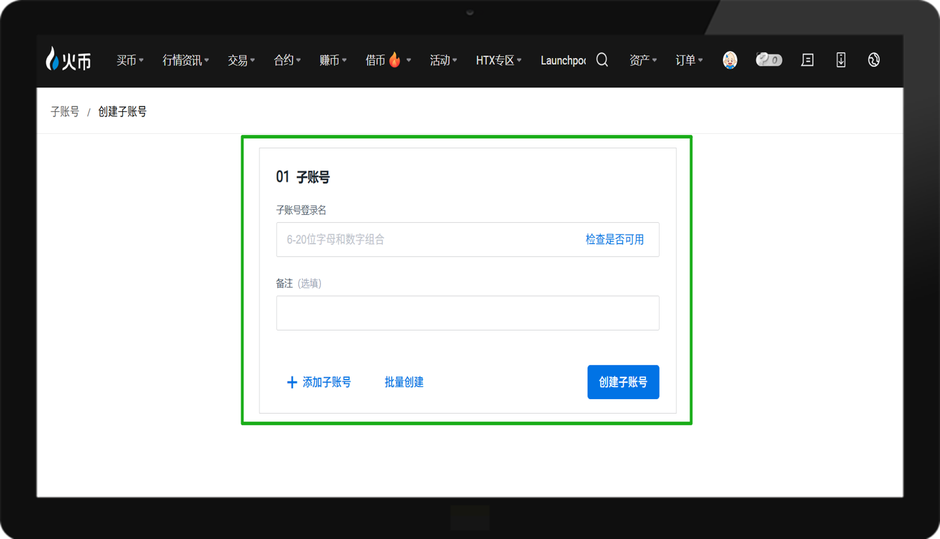Open the 订单 dropdown

pyautogui.click(x=688, y=60)
